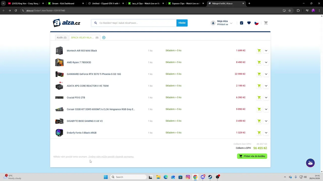Open Windows Start menu

106,177
